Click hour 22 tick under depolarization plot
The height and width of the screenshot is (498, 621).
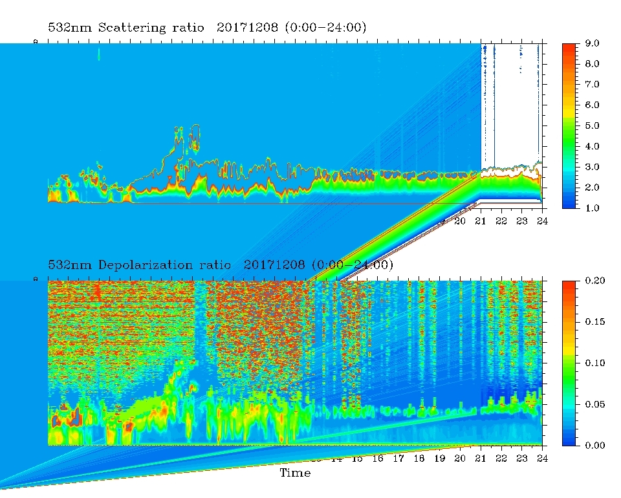tap(501, 458)
